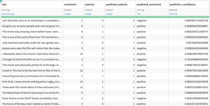The width and height of the screenshot is (210, 106).
Task: Open the polarity column header
Action: [x=89, y=4]
